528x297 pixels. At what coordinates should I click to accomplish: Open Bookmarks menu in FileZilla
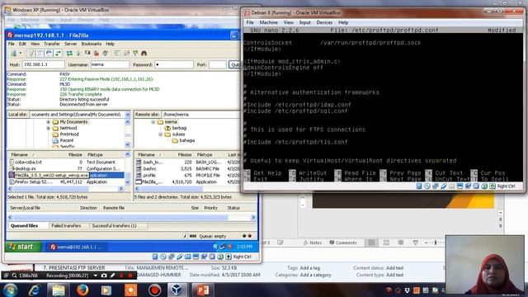click(x=92, y=44)
